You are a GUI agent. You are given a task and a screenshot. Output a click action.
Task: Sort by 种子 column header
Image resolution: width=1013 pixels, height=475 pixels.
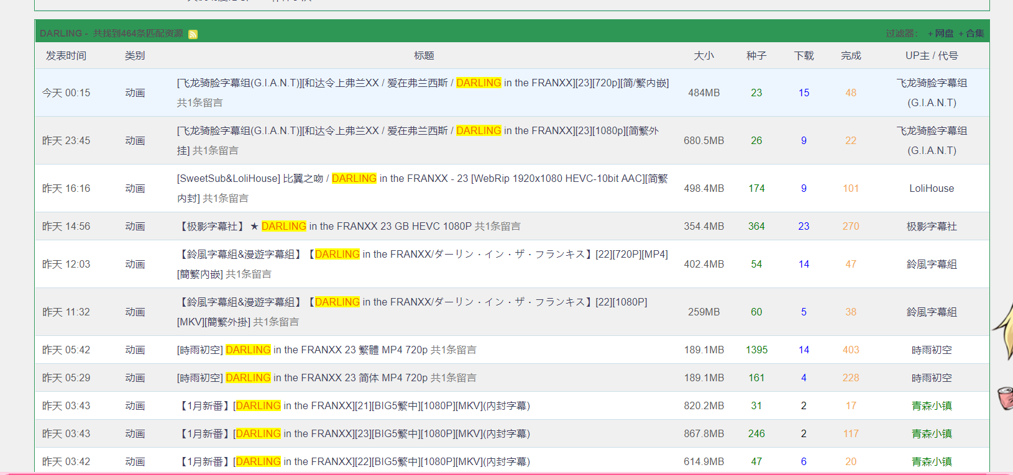(756, 56)
